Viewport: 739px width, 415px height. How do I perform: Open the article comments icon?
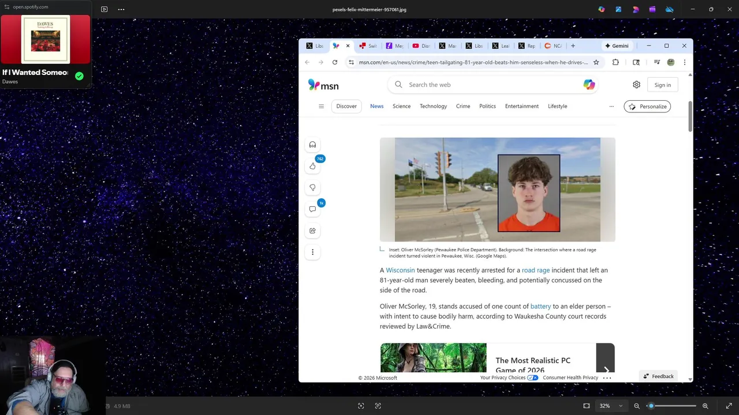(x=312, y=209)
